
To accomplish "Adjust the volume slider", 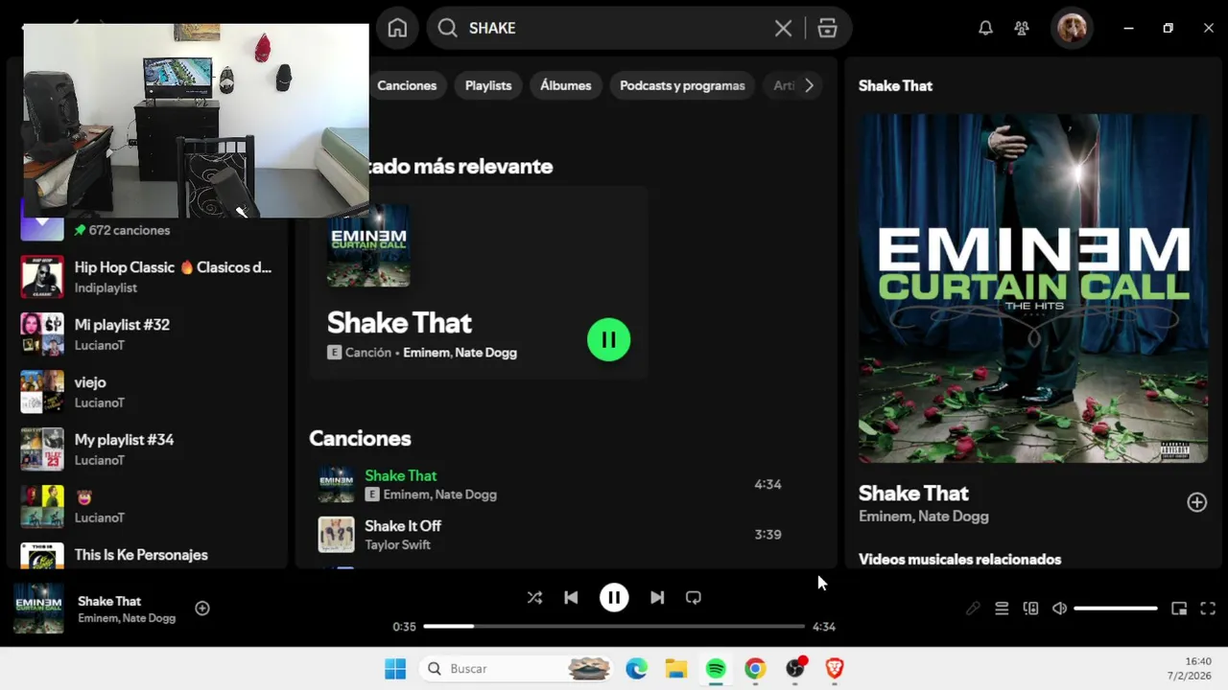I will [x=1116, y=609].
